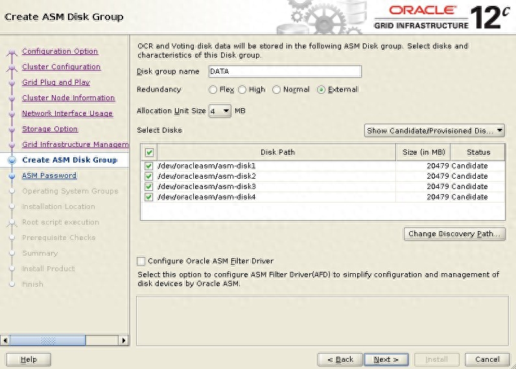Image resolution: width=516 pixels, height=369 pixels.
Task: Open the Allocation Unit Size dropdown
Action: pyautogui.click(x=220, y=111)
